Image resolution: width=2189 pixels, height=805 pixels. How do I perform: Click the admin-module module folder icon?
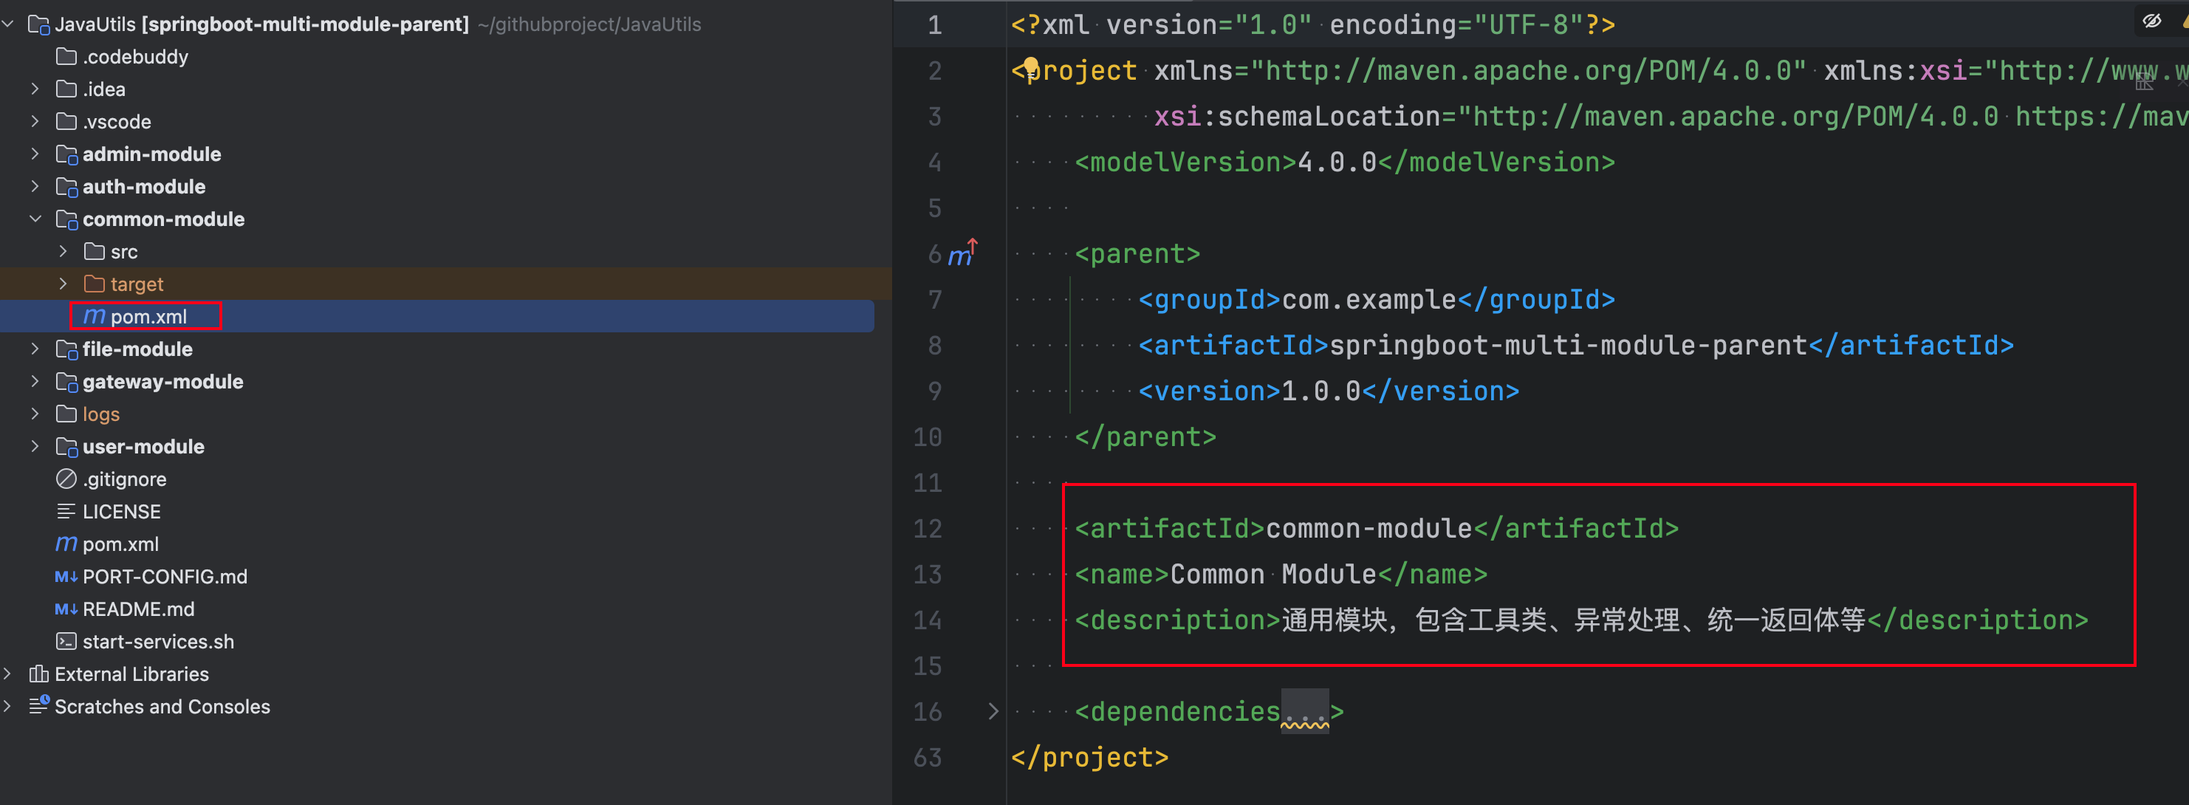click(66, 154)
